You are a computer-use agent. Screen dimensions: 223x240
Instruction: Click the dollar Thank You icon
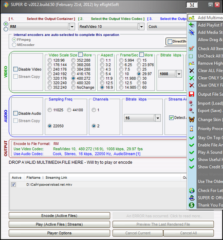click(192, 205)
